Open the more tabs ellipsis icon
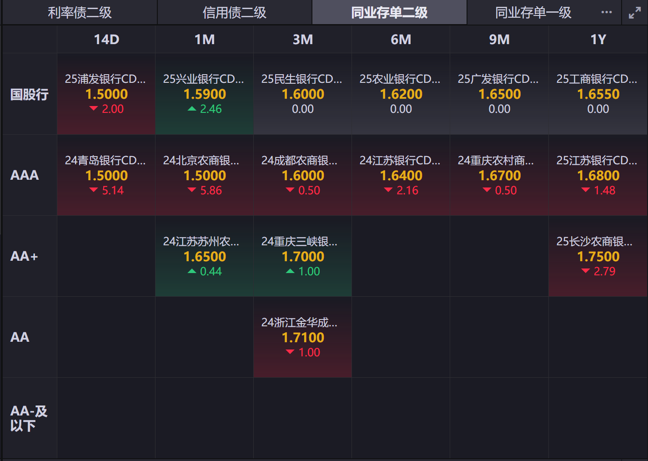This screenshot has height=461, width=648. click(x=606, y=12)
